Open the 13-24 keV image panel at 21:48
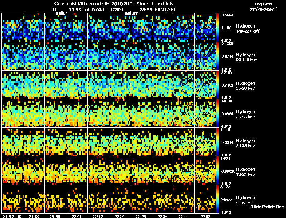The width and height of the screenshot is (286, 218). (x=34, y=170)
